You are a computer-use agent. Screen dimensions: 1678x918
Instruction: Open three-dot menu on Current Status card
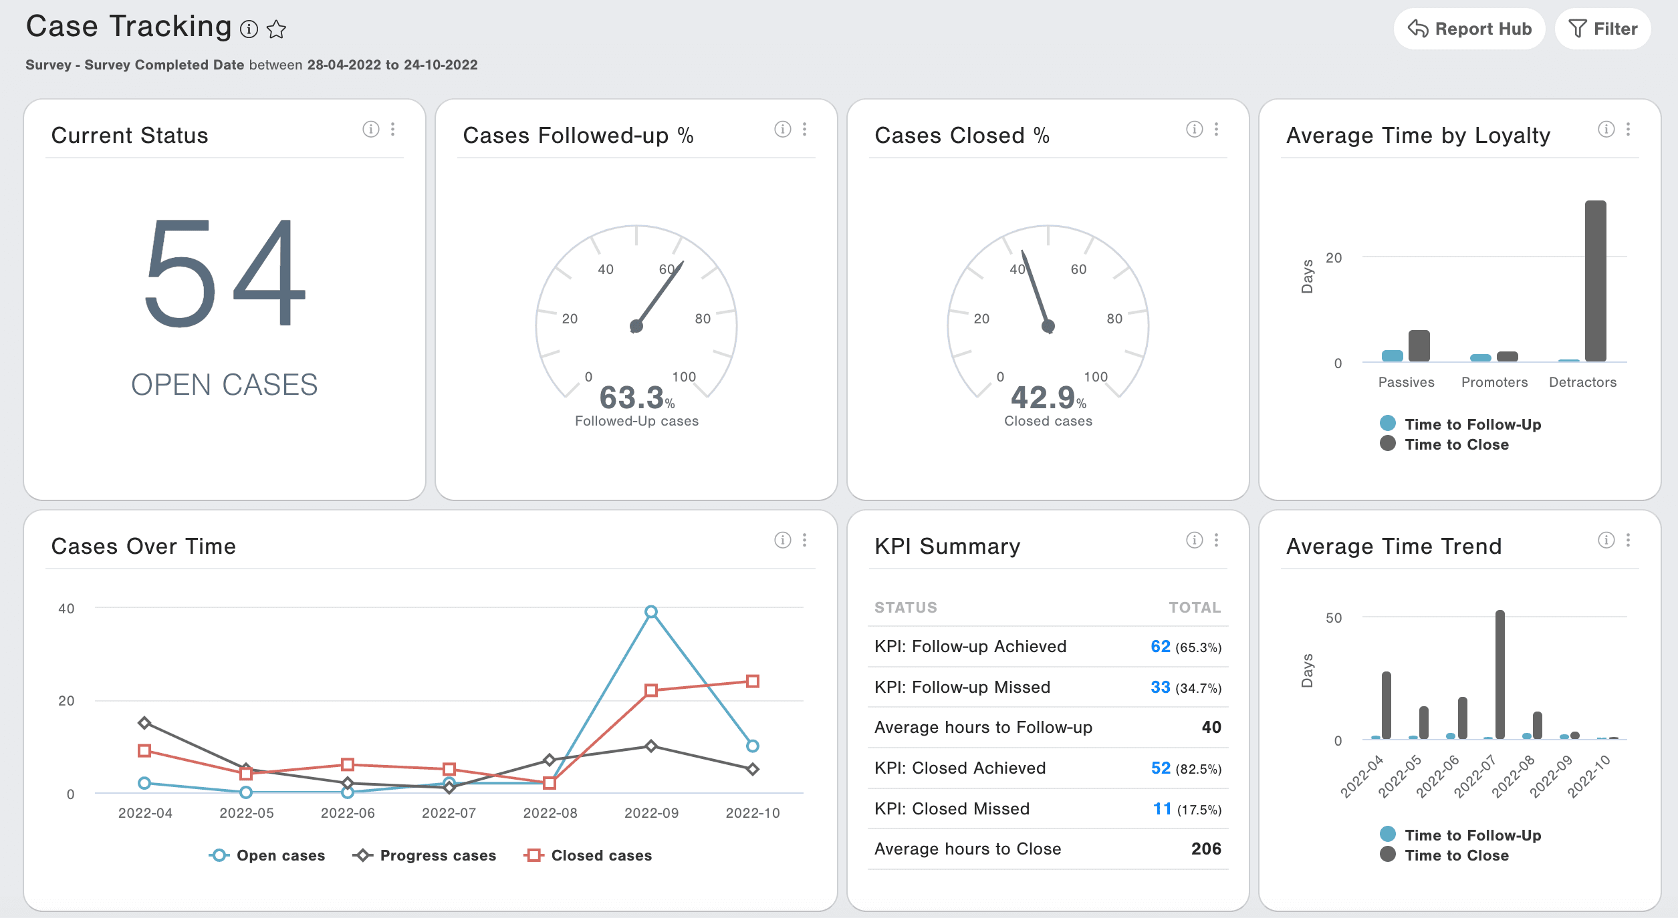click(393, 129)
